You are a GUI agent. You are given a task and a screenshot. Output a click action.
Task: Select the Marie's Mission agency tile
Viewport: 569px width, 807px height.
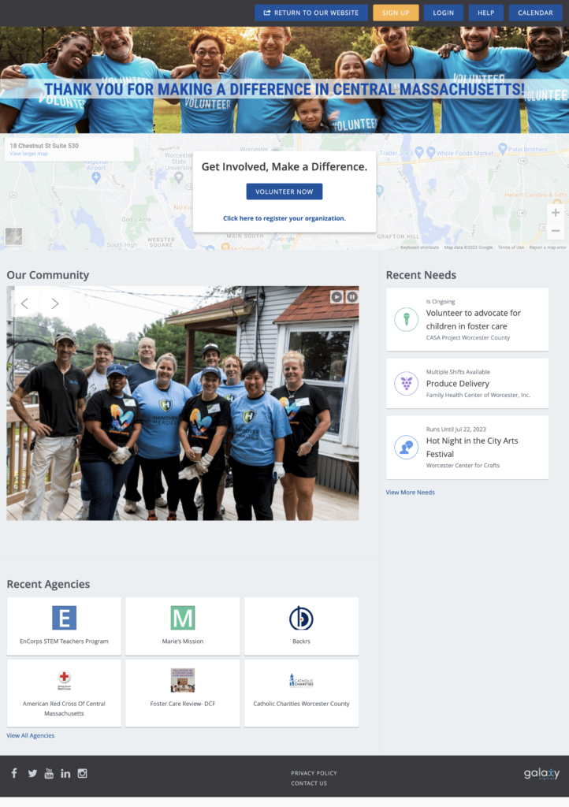pyautogui.click(x=183, y=626)
